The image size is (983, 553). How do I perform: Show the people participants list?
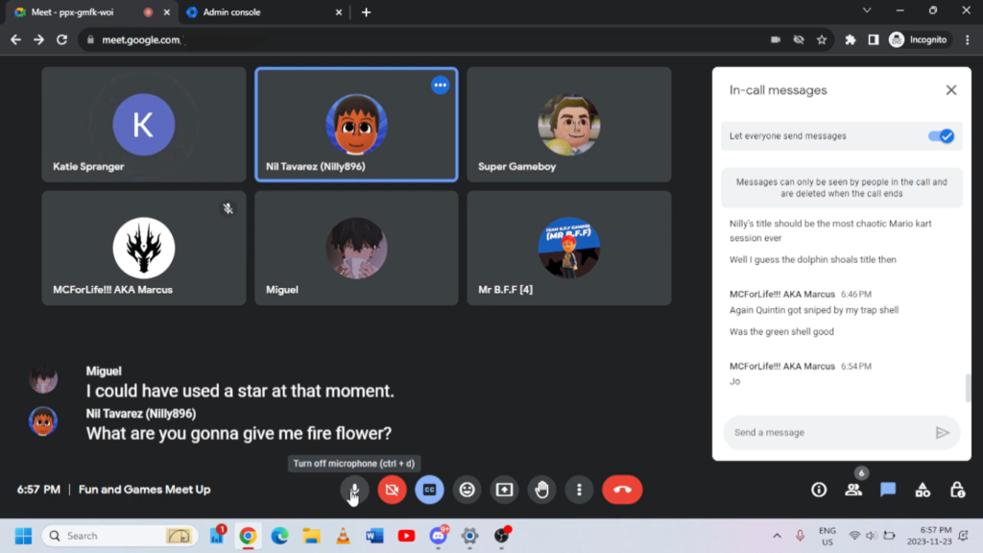click(x=853, y=490)
